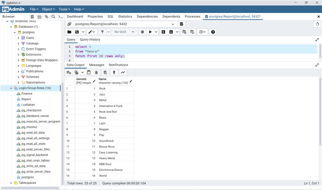Open the save options dropdown arrow
The height and width of the screenshot is (190, 322).
[83, 32]
